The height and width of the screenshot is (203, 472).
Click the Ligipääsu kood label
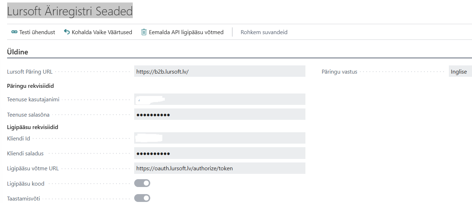coord(26,183)
